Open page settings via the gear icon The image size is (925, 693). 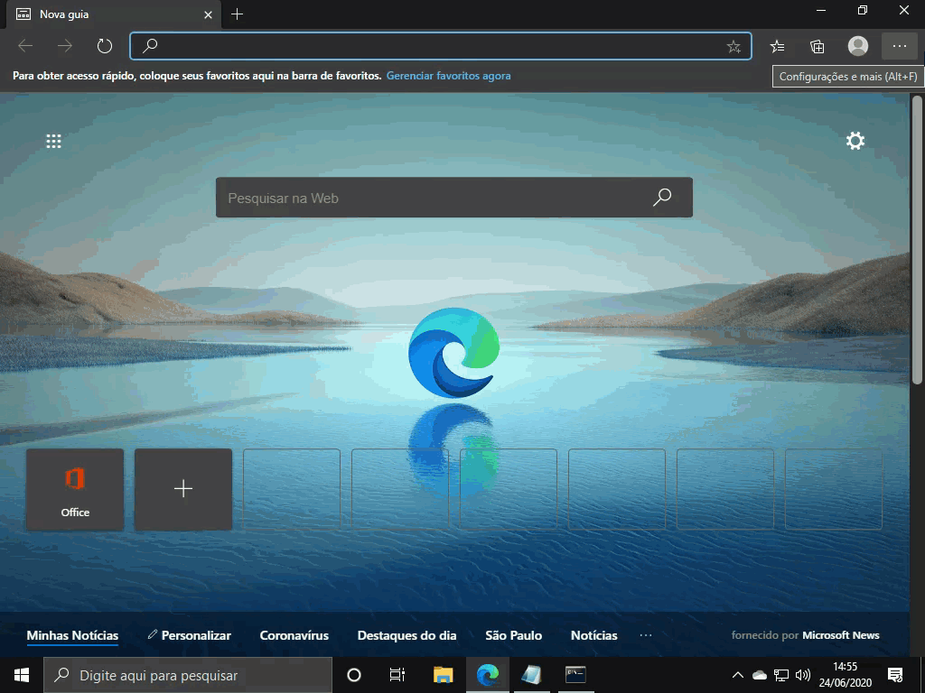pos(855,141)
